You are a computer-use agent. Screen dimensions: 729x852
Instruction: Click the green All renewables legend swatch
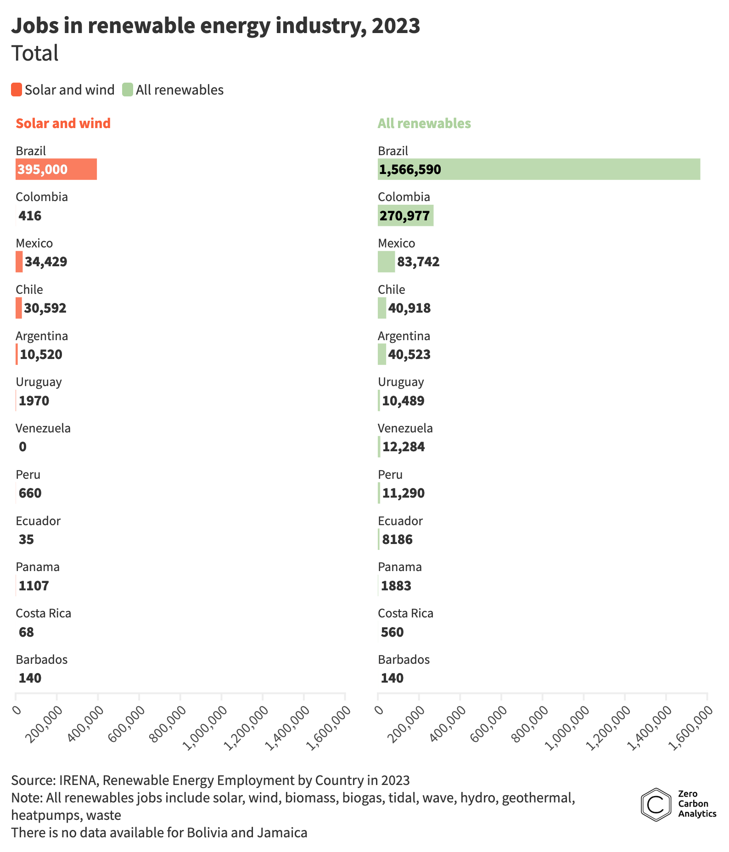127,90
